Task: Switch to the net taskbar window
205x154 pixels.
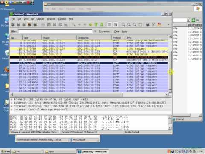Action: (27, 151)
